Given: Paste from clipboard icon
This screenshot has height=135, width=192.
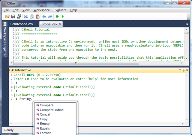Looking at the screenshot, I should [x=37, y=16].
